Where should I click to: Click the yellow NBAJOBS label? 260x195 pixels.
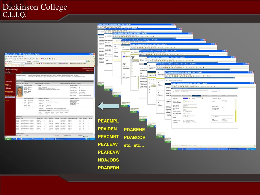point(108,160)
